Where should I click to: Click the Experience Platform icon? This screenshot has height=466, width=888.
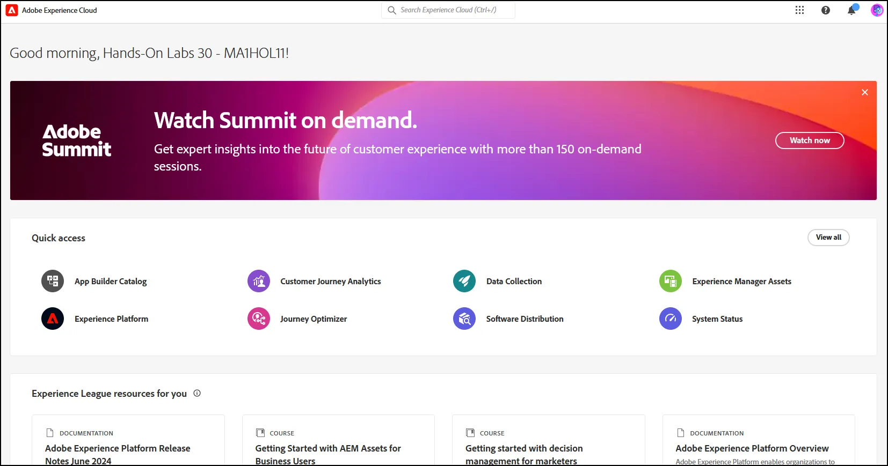[53, 319]
